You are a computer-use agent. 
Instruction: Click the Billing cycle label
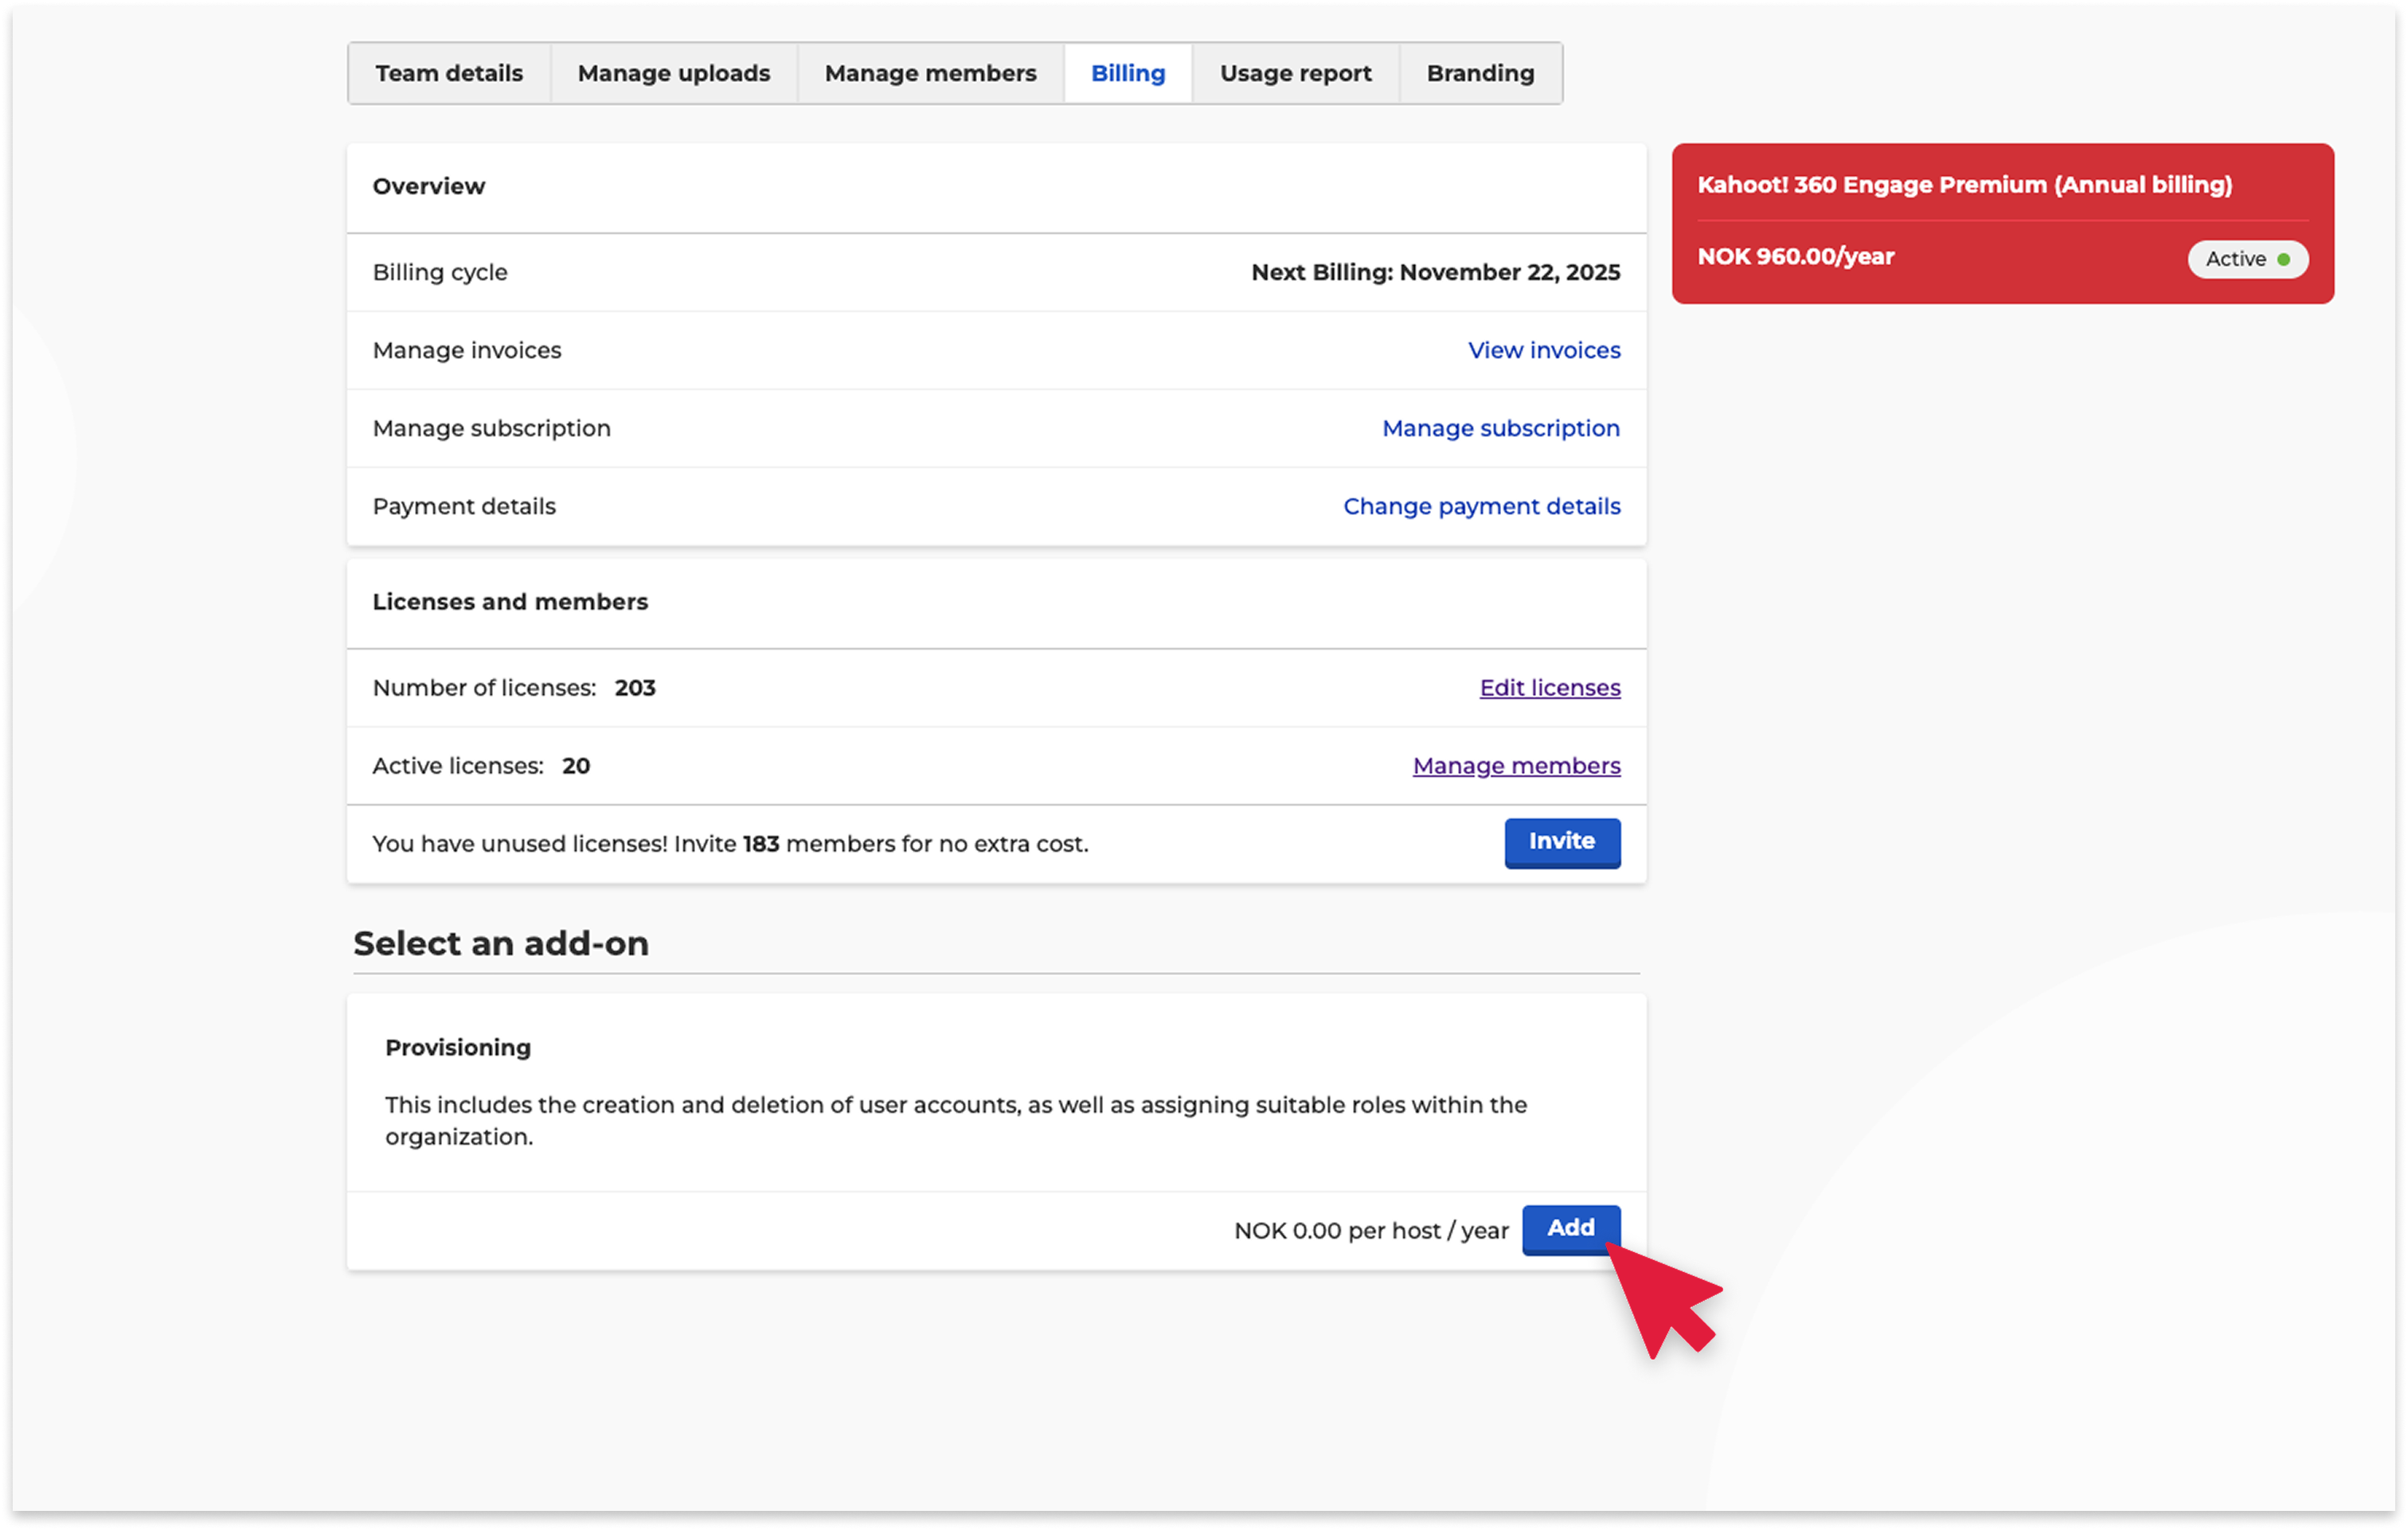tap(440, 272)
